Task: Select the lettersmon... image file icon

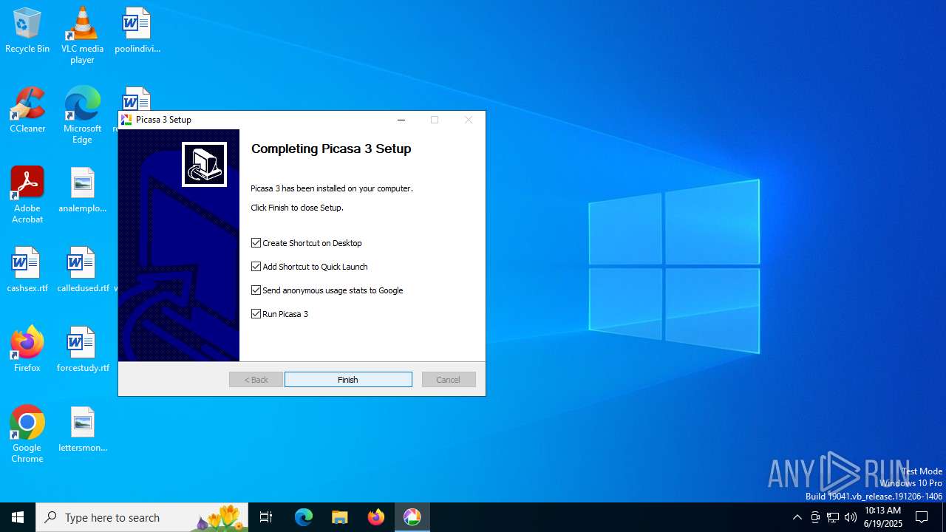Action: click(83, 430)
